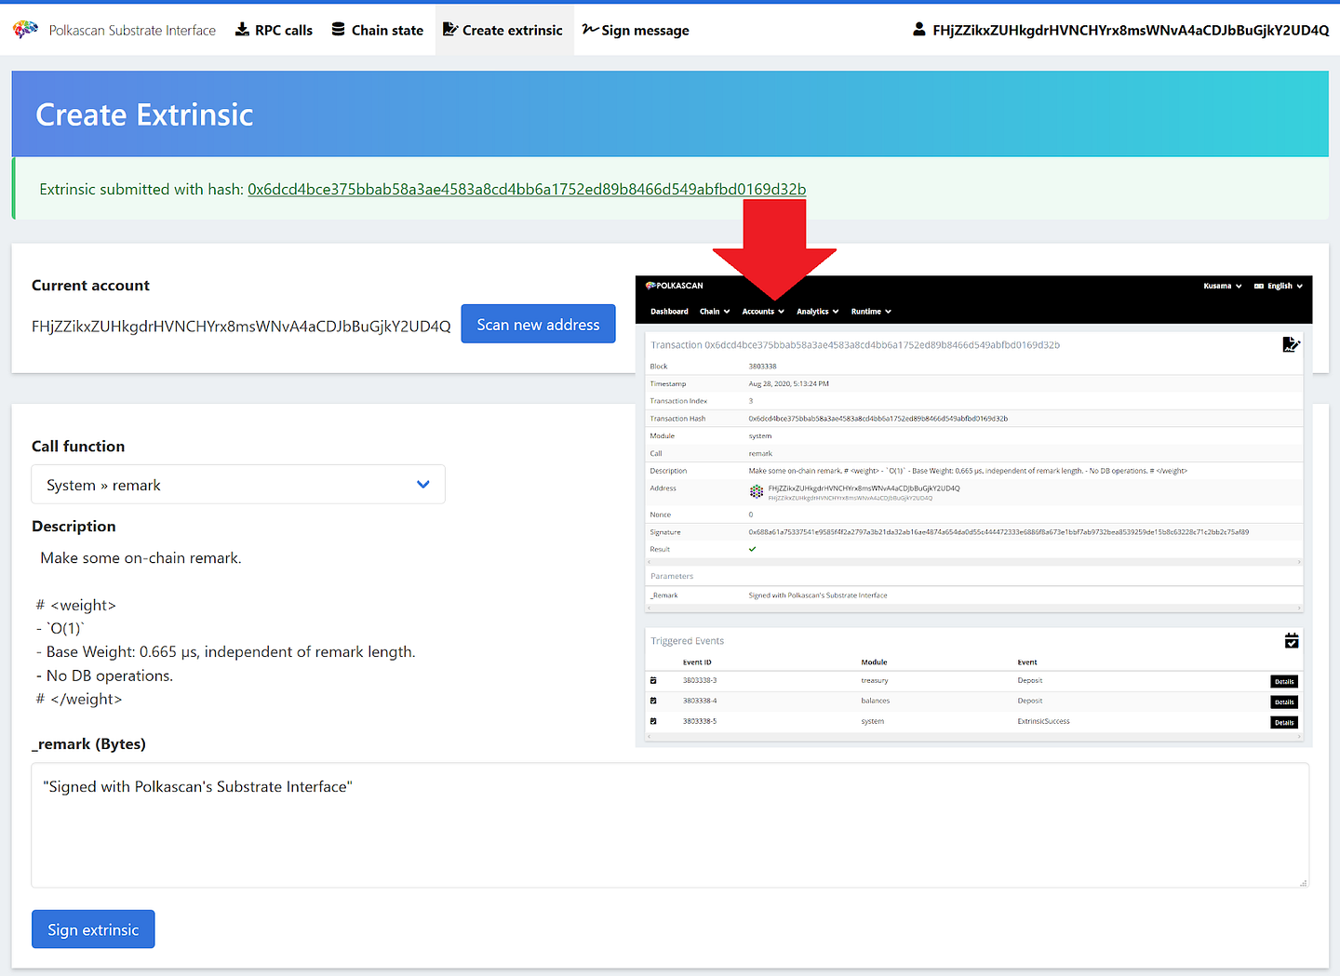
Task: Open the Chain state tab
Action: tap(378, 30)
